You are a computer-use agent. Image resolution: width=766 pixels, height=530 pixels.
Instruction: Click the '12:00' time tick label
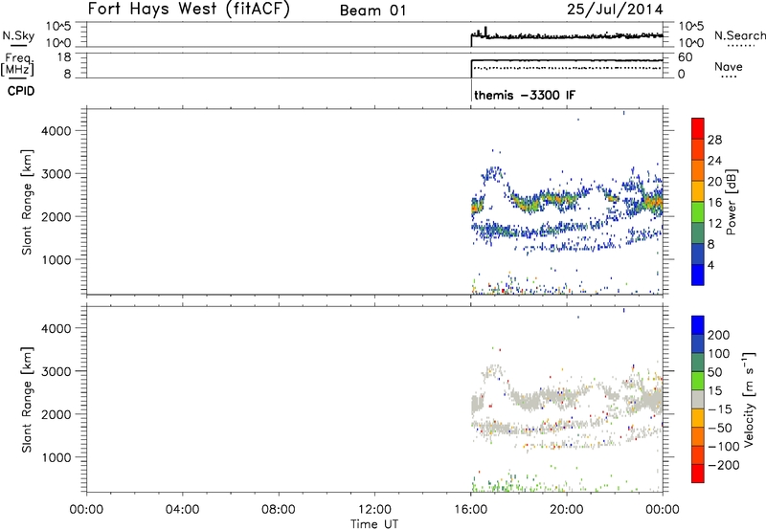pos(374,510)
